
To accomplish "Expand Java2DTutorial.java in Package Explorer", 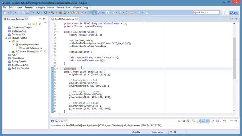I will click(17, 48).
